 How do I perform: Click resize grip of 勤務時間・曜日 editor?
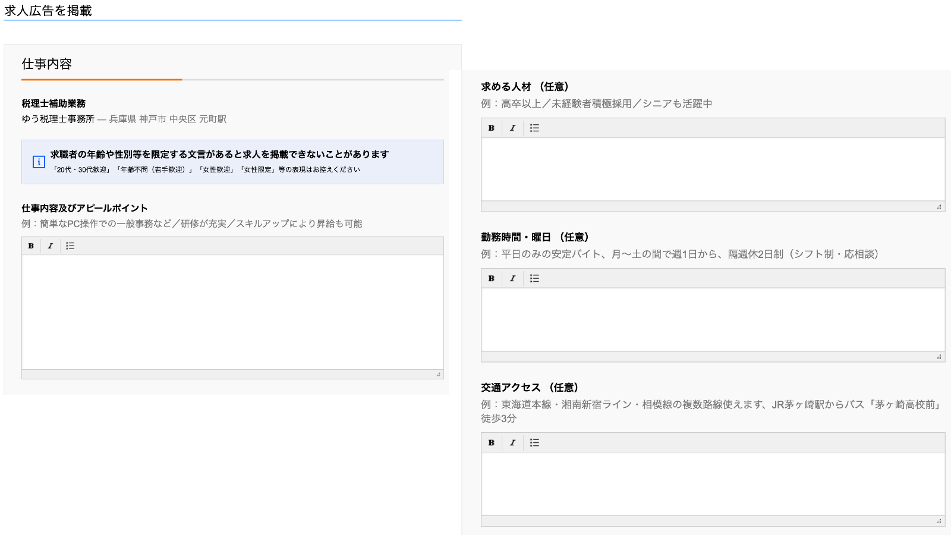[x=939, y=357]
